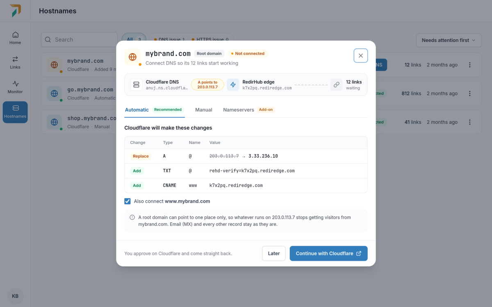Click 12 links count in mybrand.com row
This screenshot has width=492, height=307.
[413, 65]
